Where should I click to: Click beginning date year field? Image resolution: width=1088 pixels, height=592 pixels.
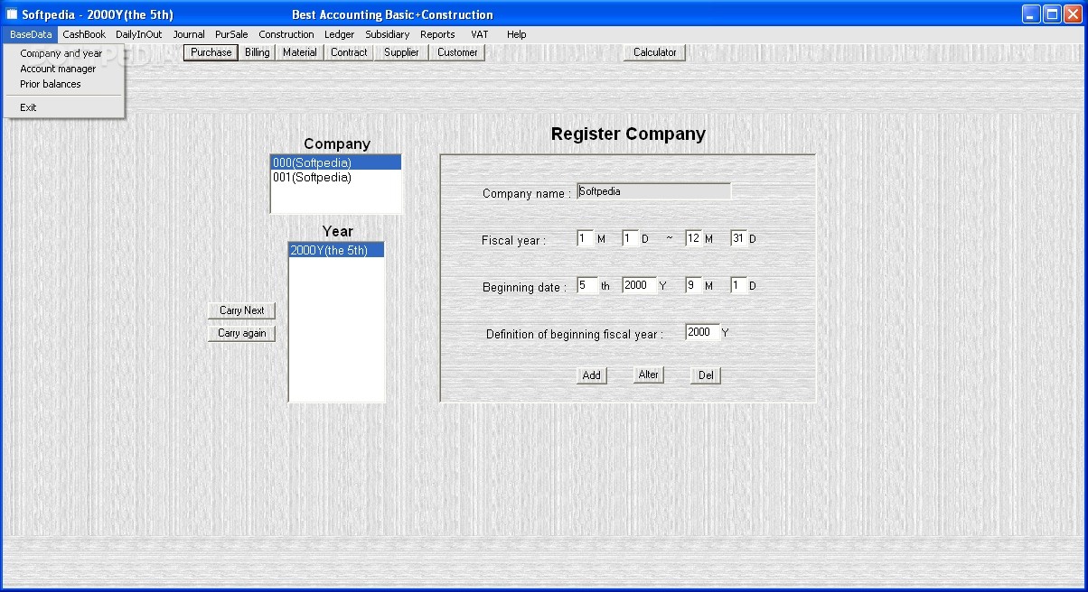coord(639,285)
